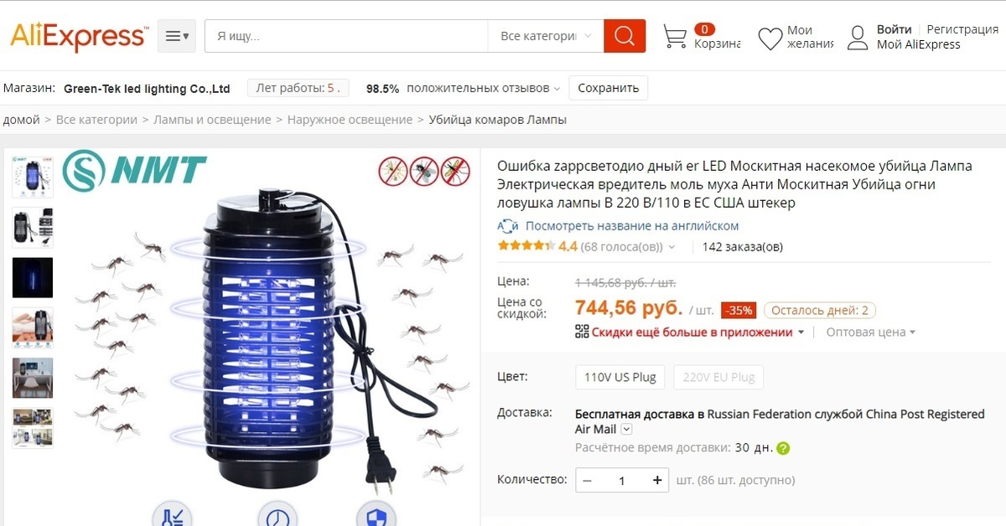Click the QR code app discount icon
The width and height of the screenshot is (1006, 526).
pyautogui.click(x=582, y=332)
